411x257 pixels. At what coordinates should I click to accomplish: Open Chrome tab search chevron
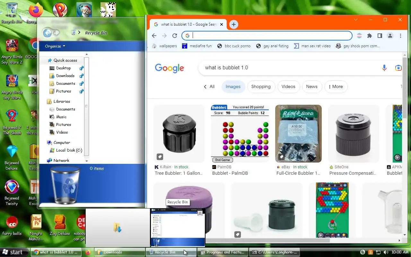point(356,20)
